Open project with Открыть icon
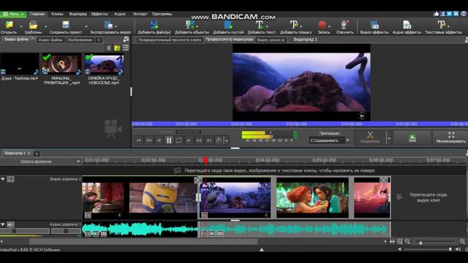Screen dimensions: 468x263 pos(9,25)
